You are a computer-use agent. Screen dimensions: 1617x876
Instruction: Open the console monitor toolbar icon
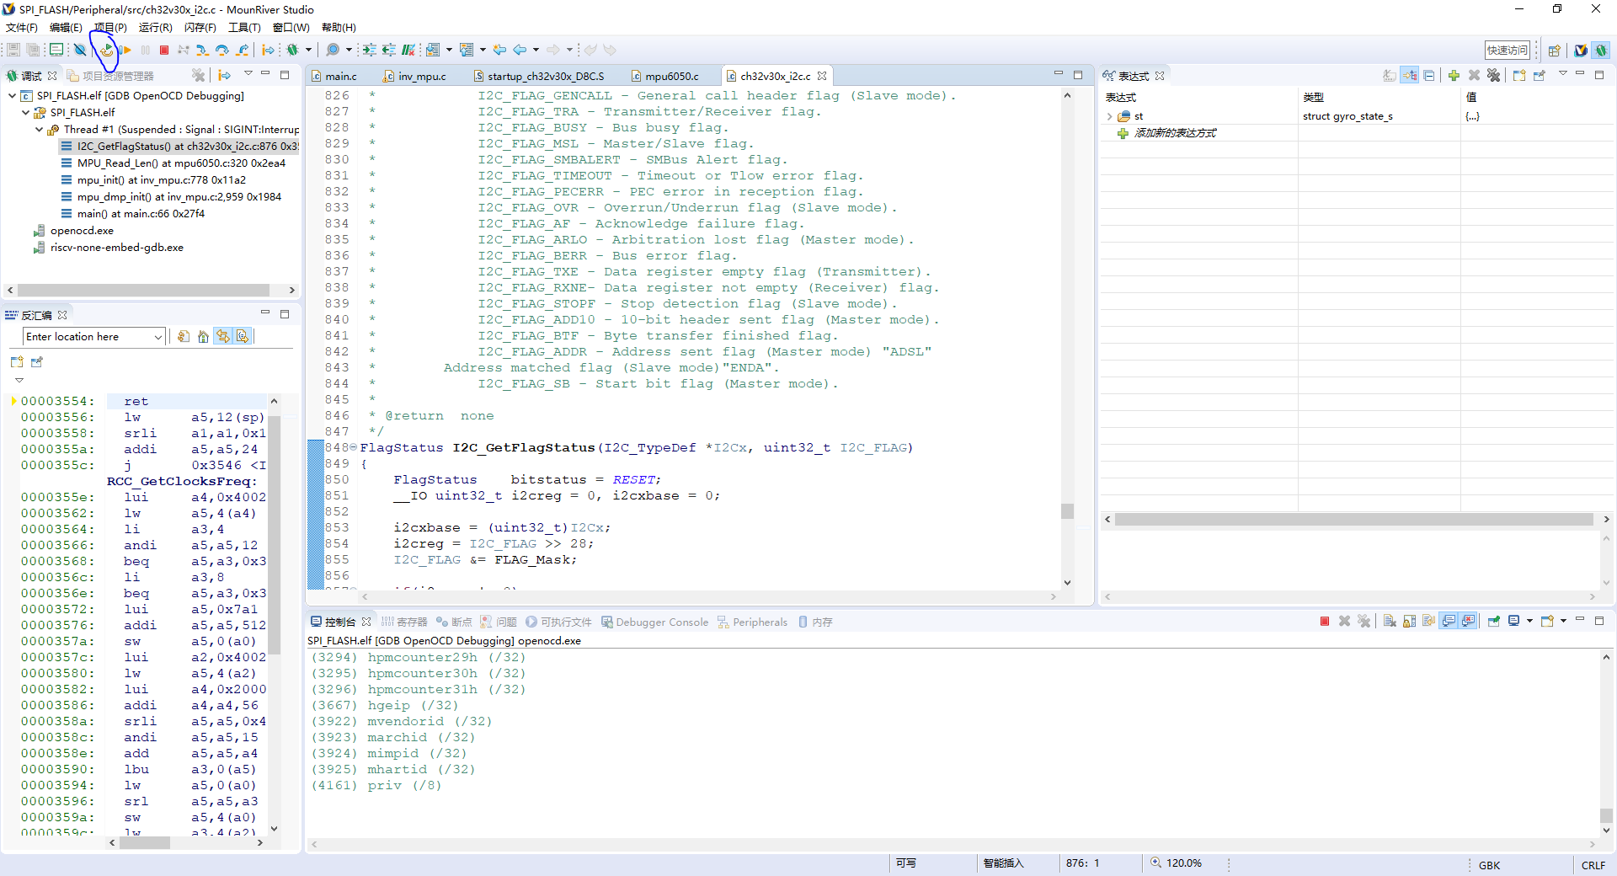click(x=56, y=51)
